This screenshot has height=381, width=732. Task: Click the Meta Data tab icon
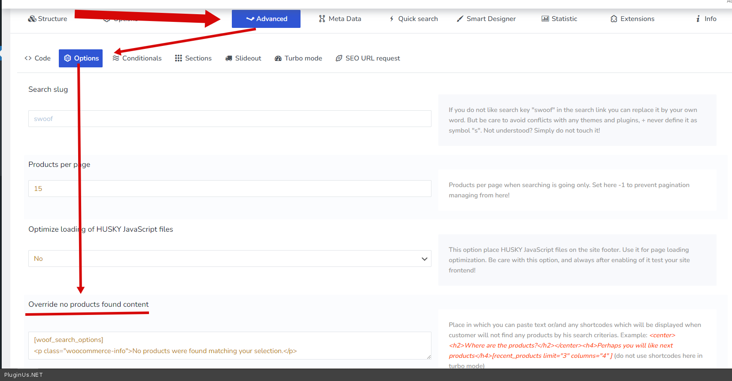pos(322,19)
